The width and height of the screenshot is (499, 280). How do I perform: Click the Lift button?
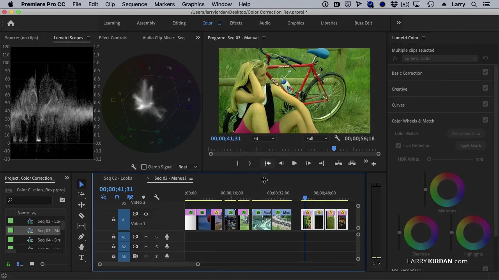click(338, 163)
